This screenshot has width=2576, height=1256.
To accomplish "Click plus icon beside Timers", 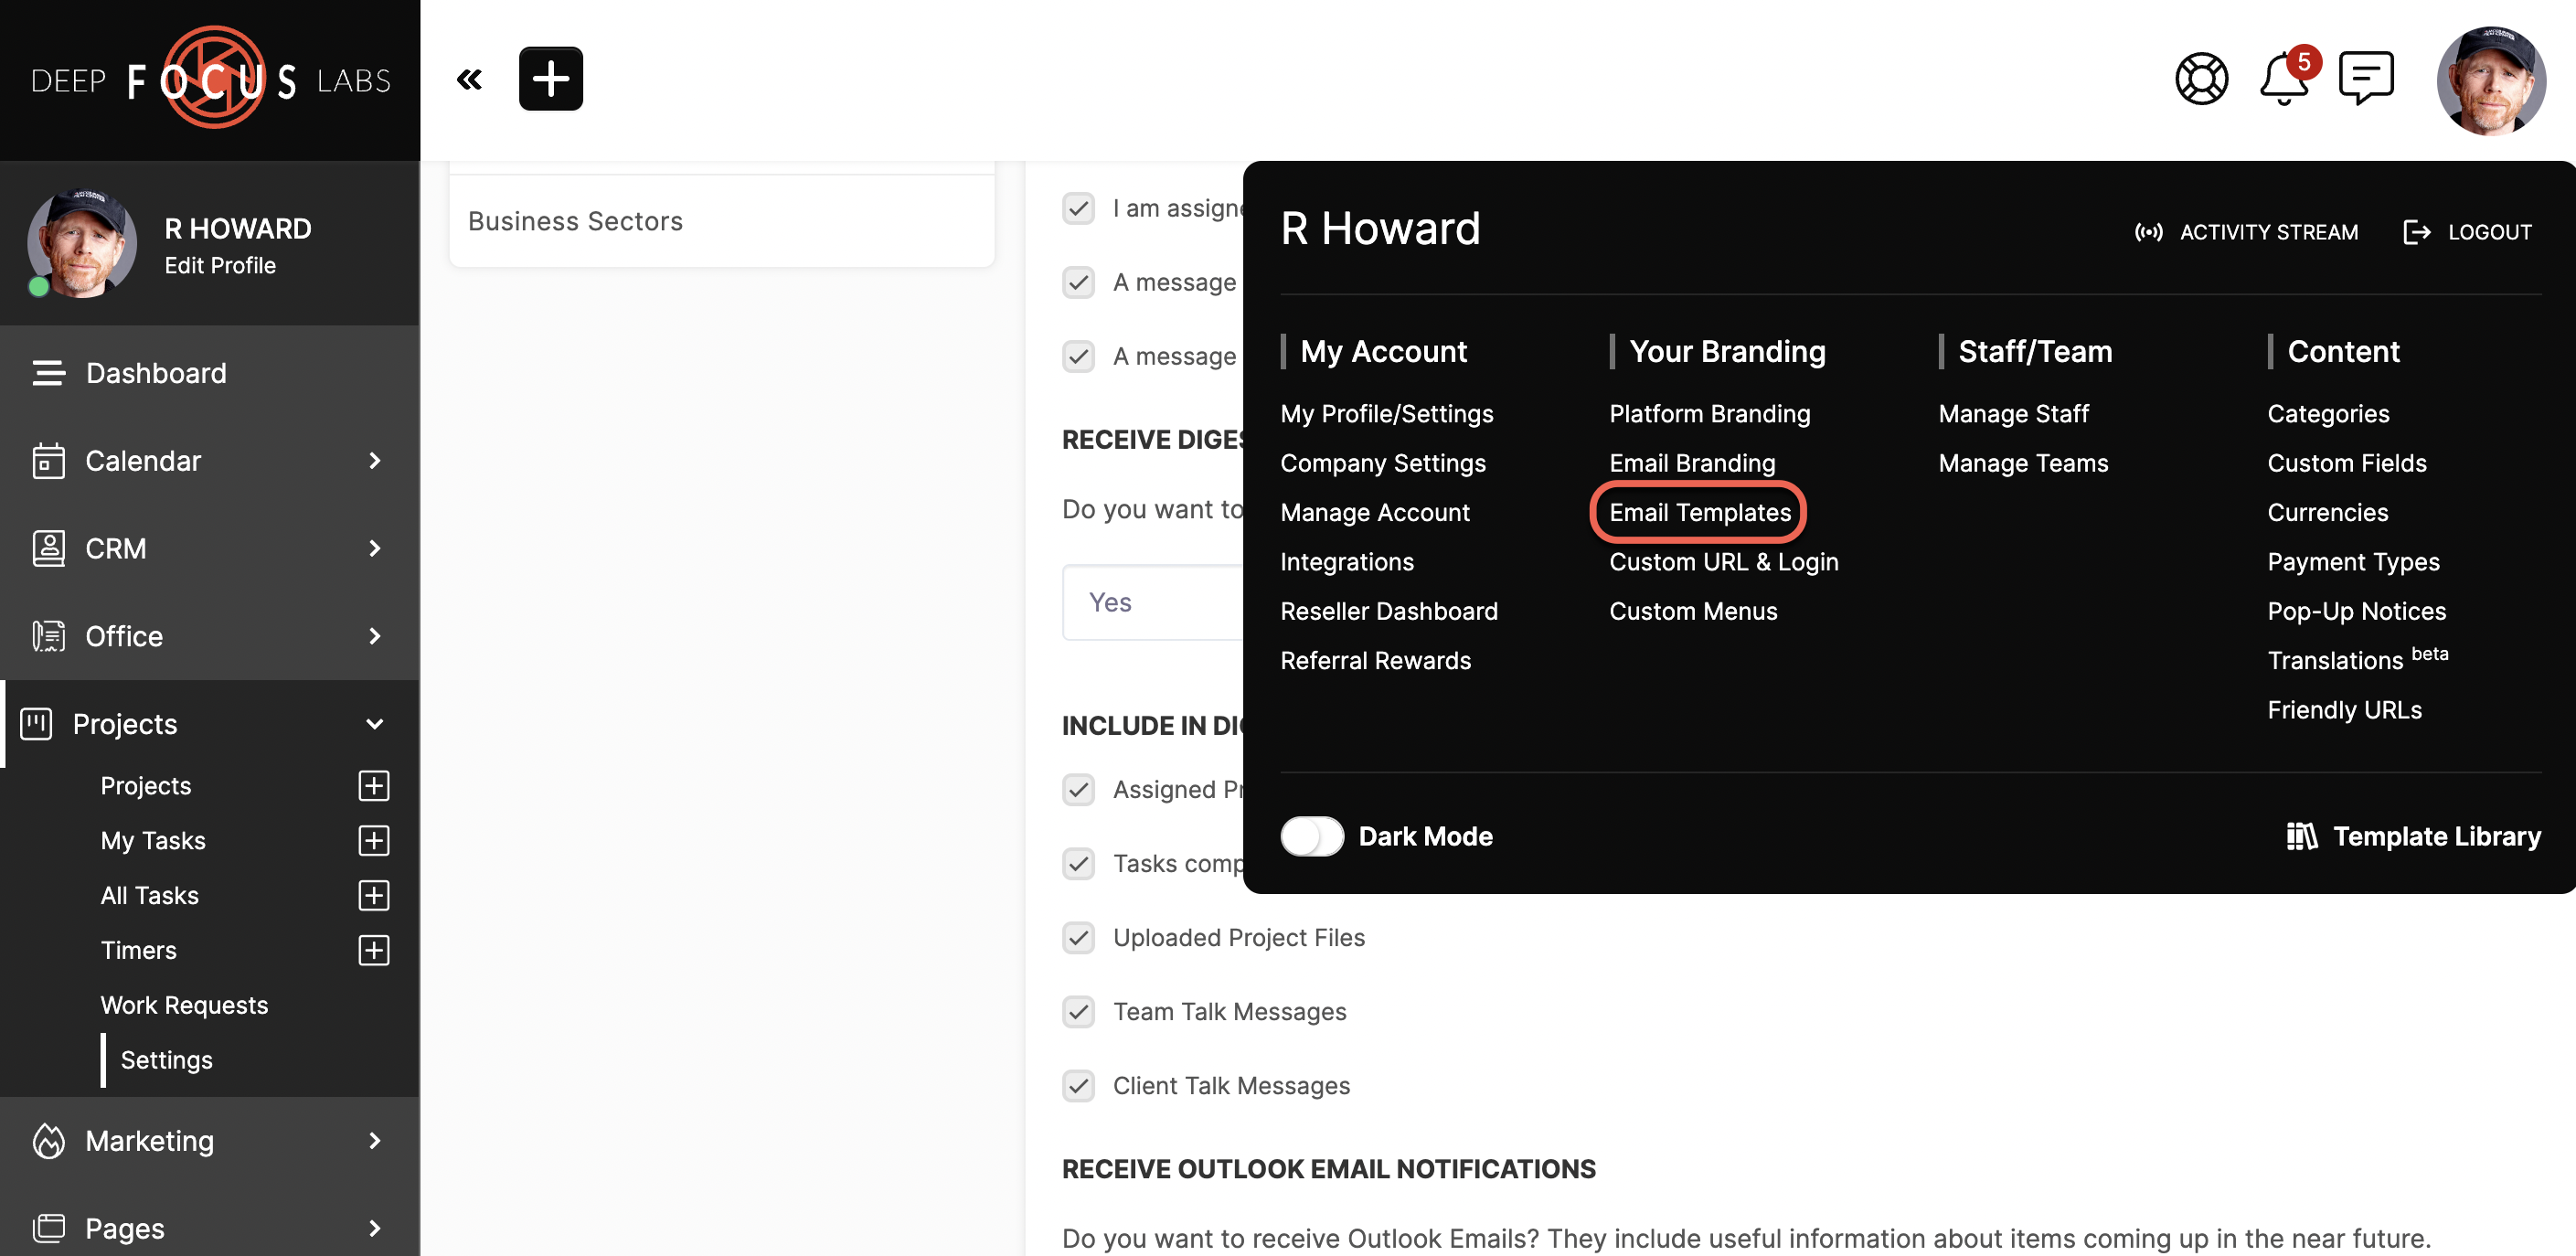I will (374, 951).
